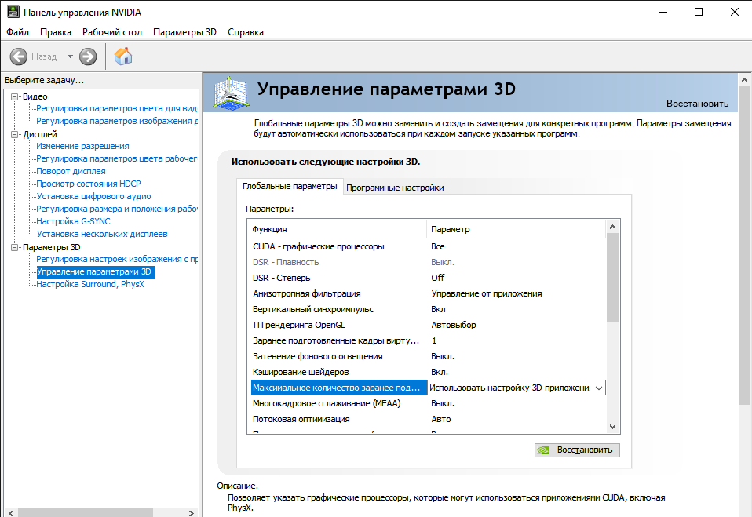This screenshot has width=752, height=517.
Task: Open Back history dropdown arrow
Action: (x=70, y=56)
